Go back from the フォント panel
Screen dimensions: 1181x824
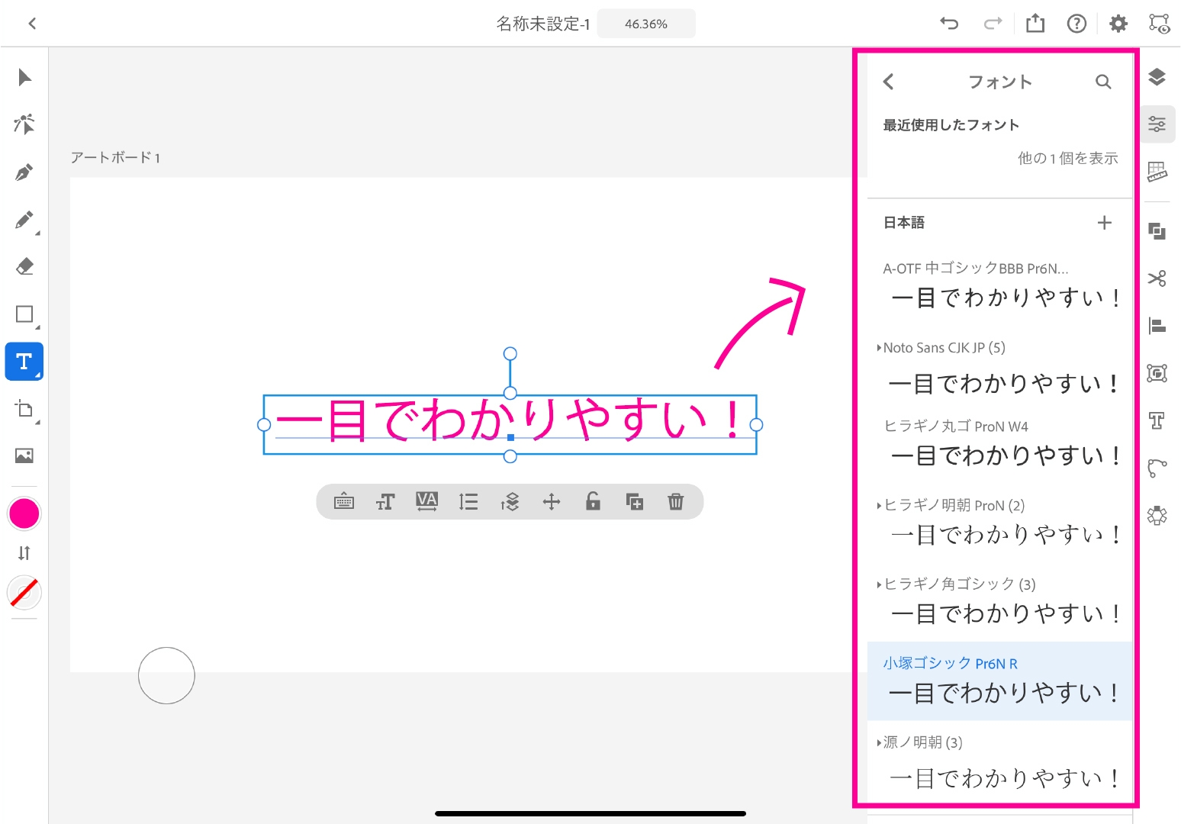[888, 82]
